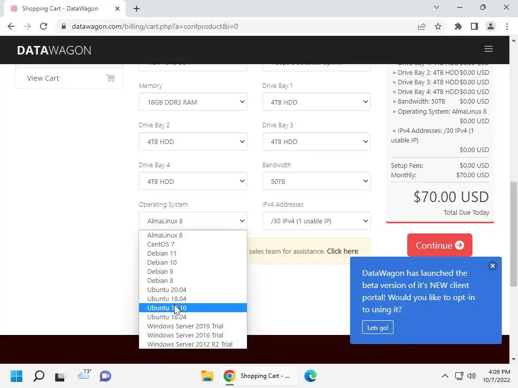Select Windows Server 2012 R2 Trial

[193, 344]
